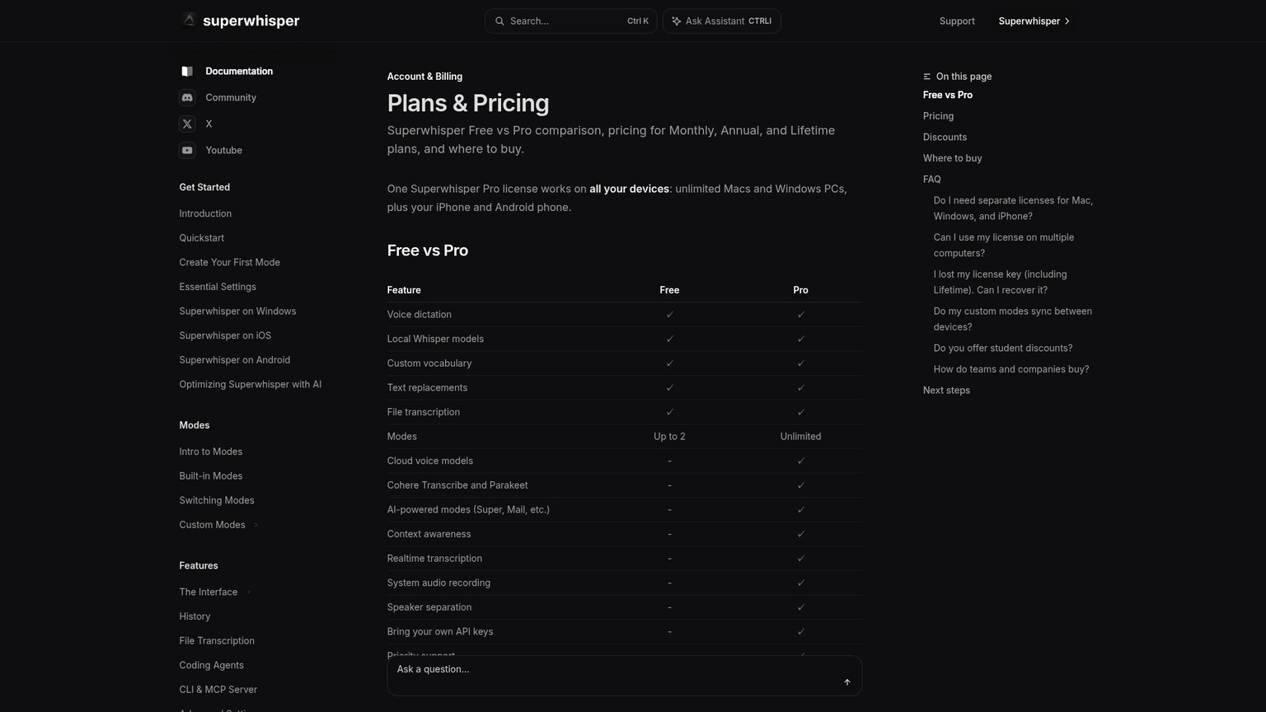This screenshot has width=1266, height=712.
Task: Open the Introduction page
Action: (x=205, y=213)
